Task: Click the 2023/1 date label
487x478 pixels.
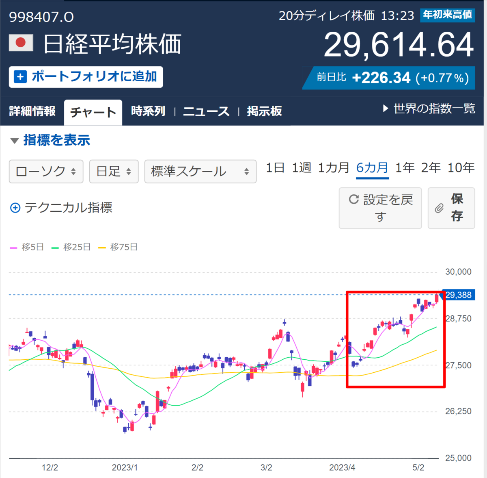Action: pos(125,468)
